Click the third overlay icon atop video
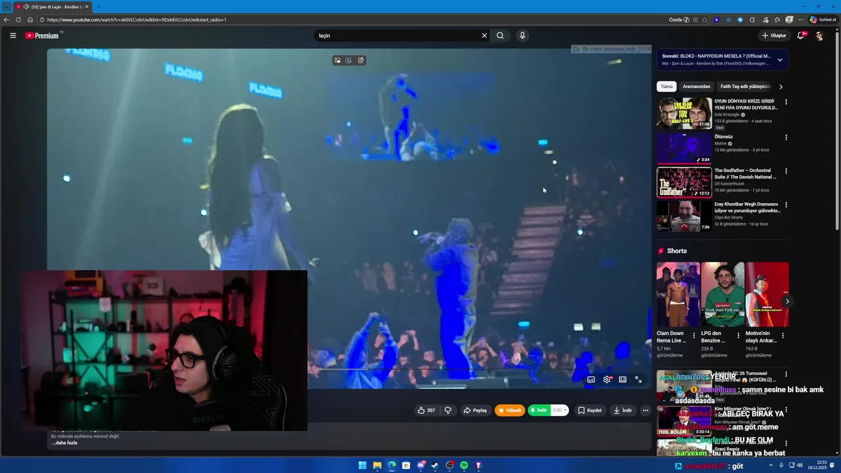The image size is (841, 473). [361, 60]
